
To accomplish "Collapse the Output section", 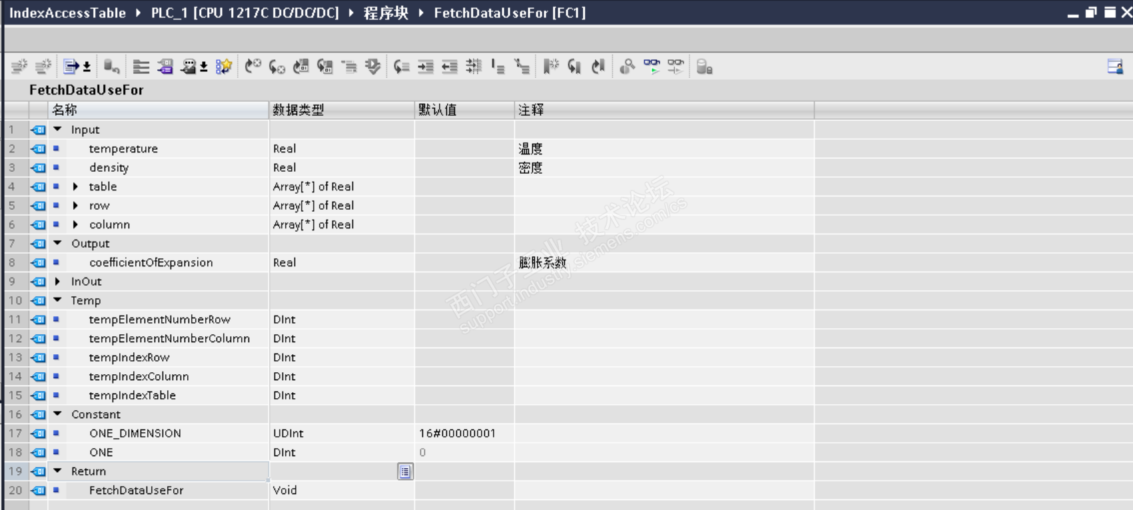I will click(x=58, y=244).
